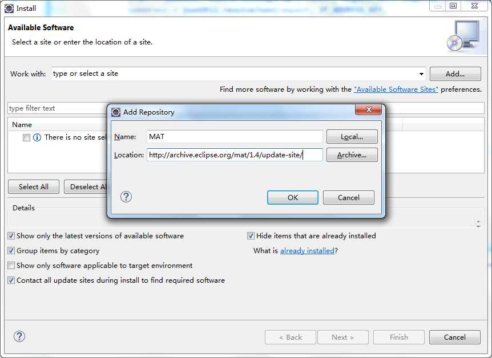Click the 'Archive...' button
Image resolution: width=492 pixels, height=358 pixels.
352,155
